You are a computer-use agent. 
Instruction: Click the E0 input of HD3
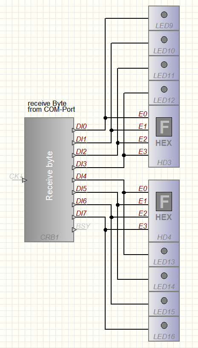pyautogui.click(x=143, y=114)
